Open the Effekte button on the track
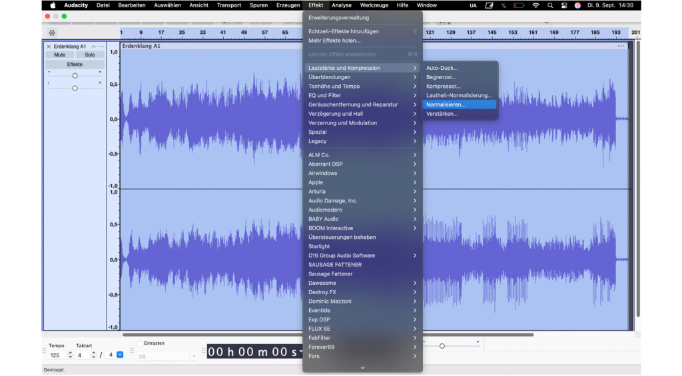The height and width of the screenshot is (376, 682). pos(75,65)
